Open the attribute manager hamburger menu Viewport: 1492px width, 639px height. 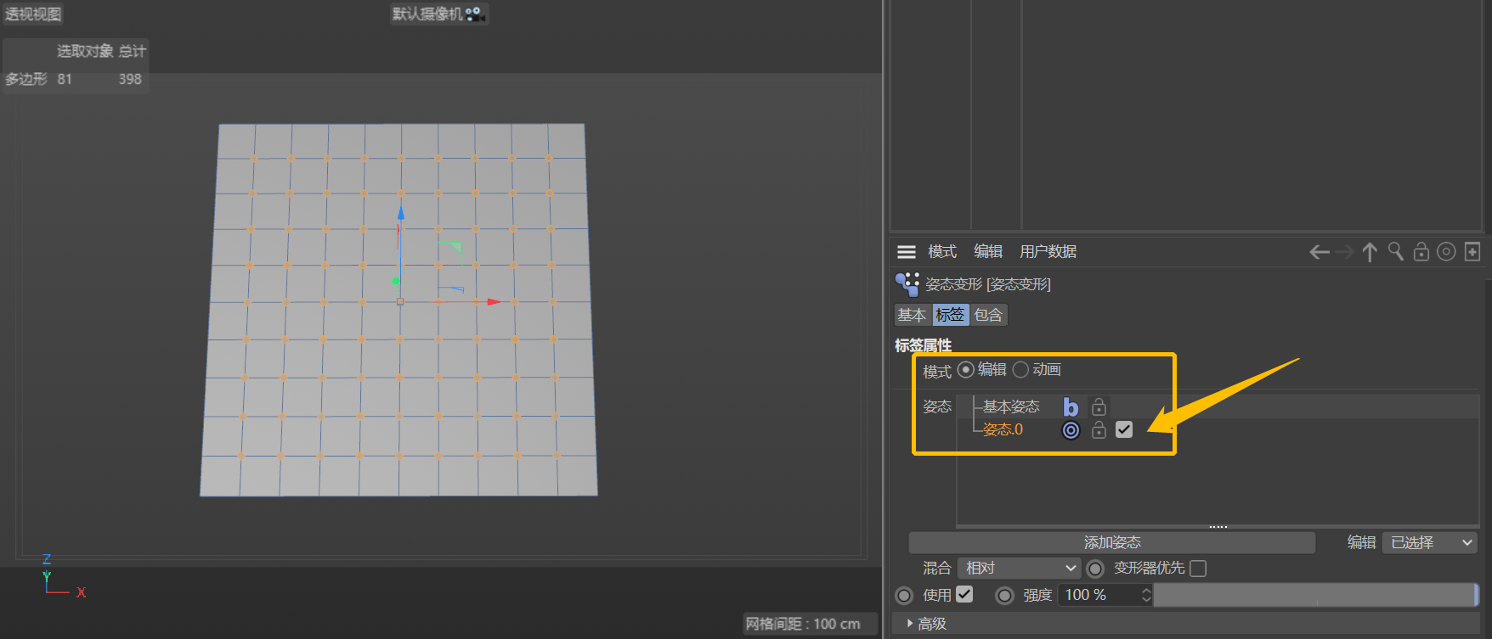pyautogui.click(x=907, y=252)
